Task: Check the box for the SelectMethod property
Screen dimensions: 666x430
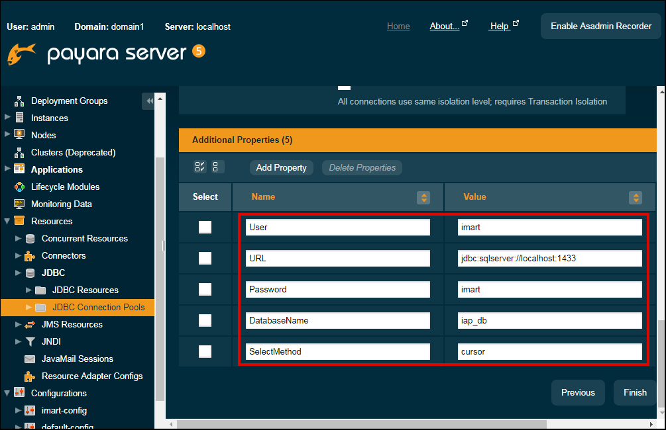Action: pyautogui.click(x=205, y=351)
